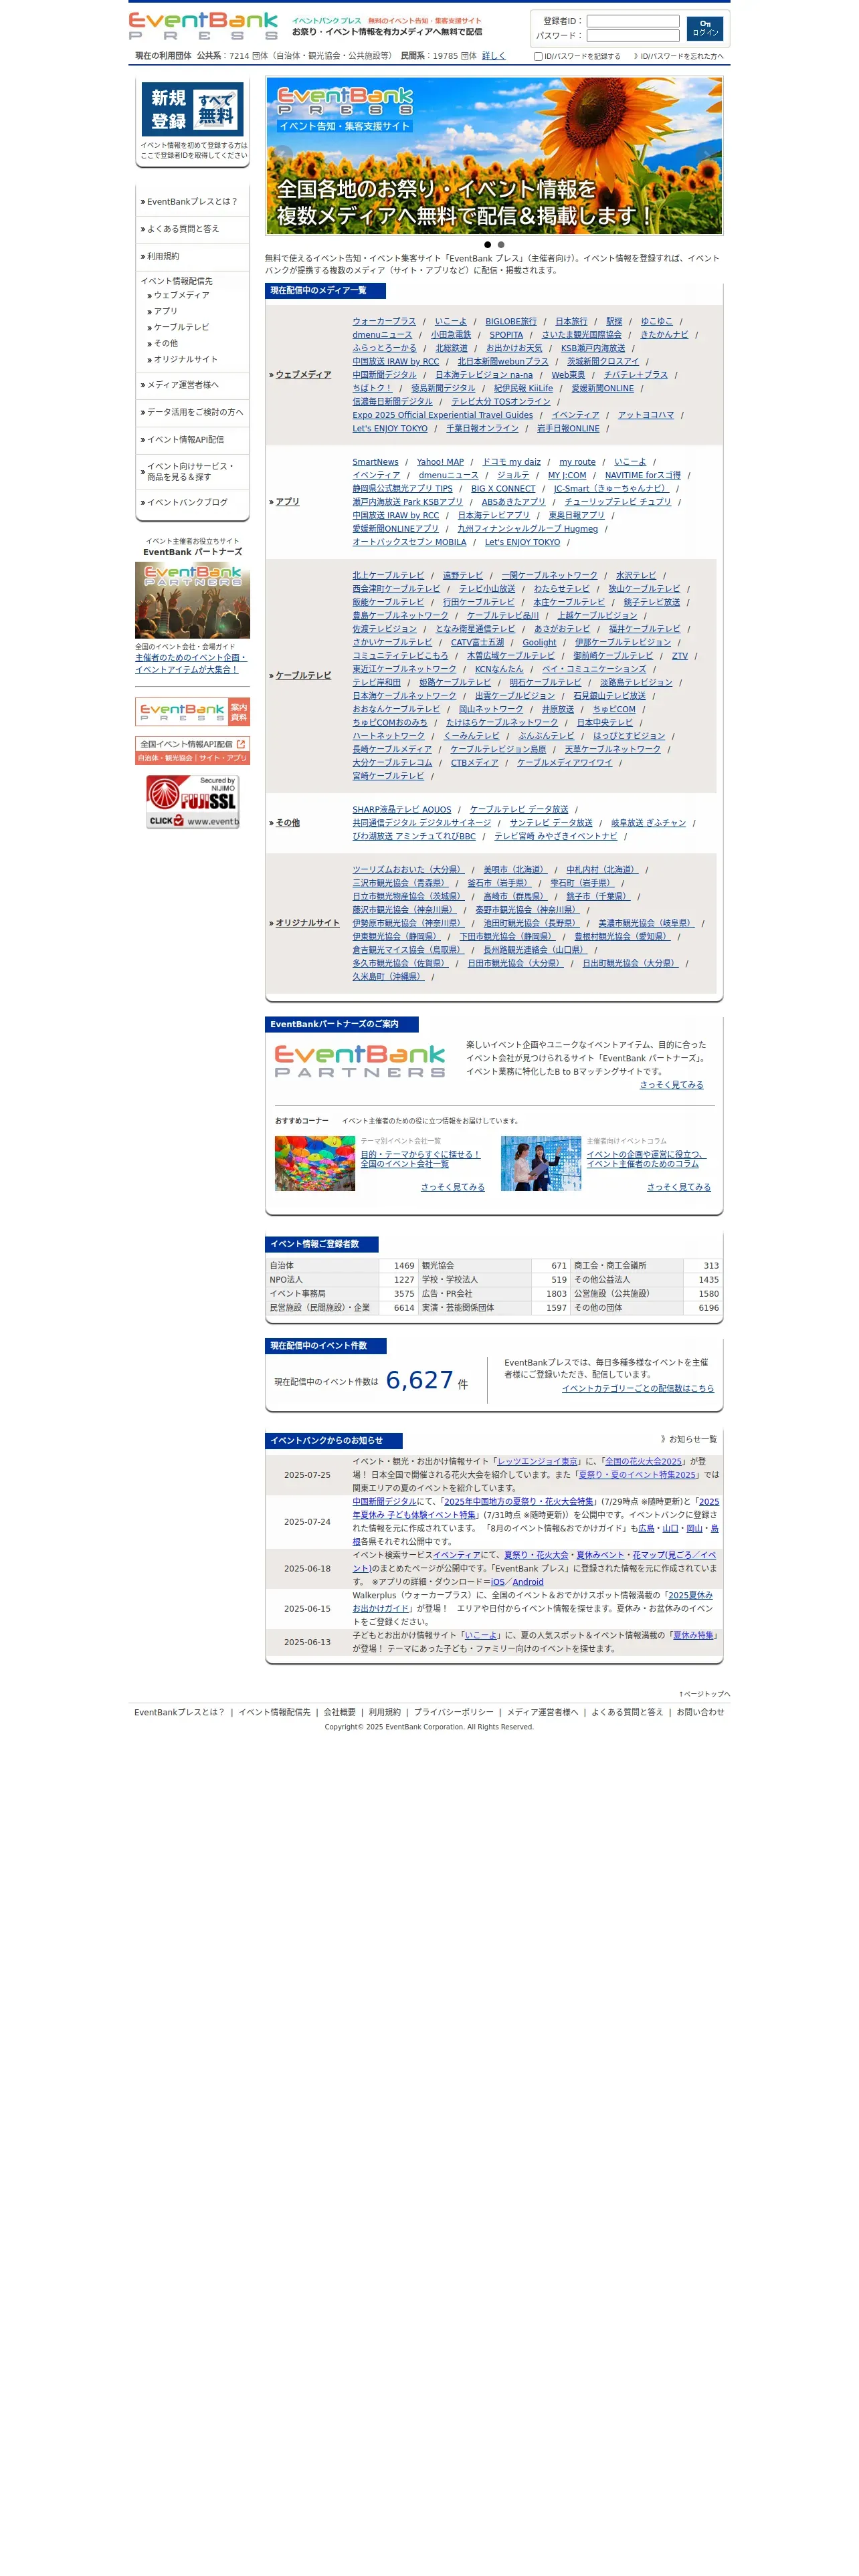The width and height of the screenshot is (859, 2576).
Task: Open iOS app download link
Action: coord(498,1582)
